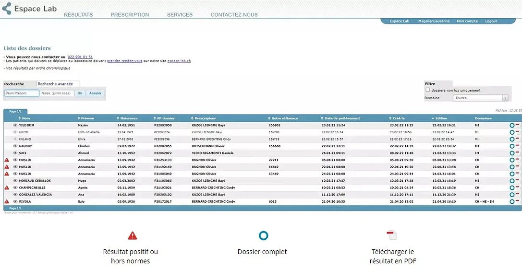Open Mon compte in the top bar

467,21
